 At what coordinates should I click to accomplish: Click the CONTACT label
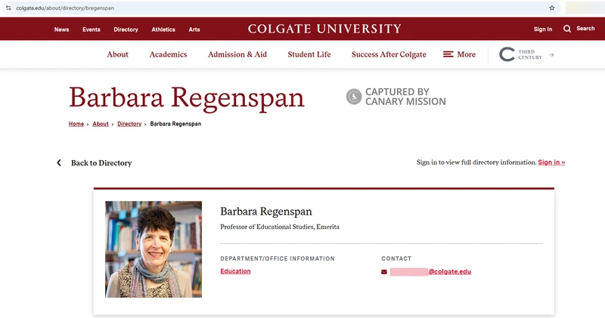[x=396, y=258]
